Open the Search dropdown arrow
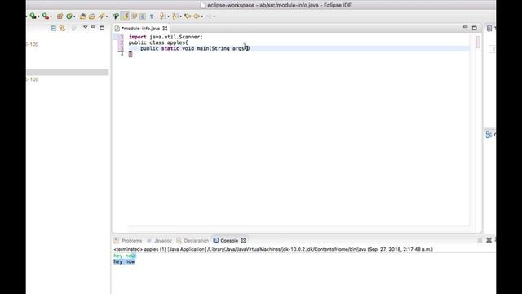522x294 pixels. click(107, 16)
